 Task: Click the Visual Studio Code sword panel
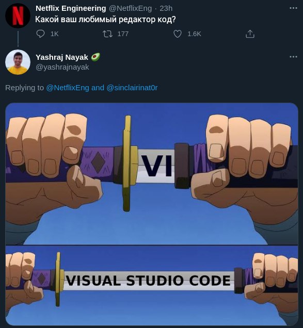click(x=152, y=285)
